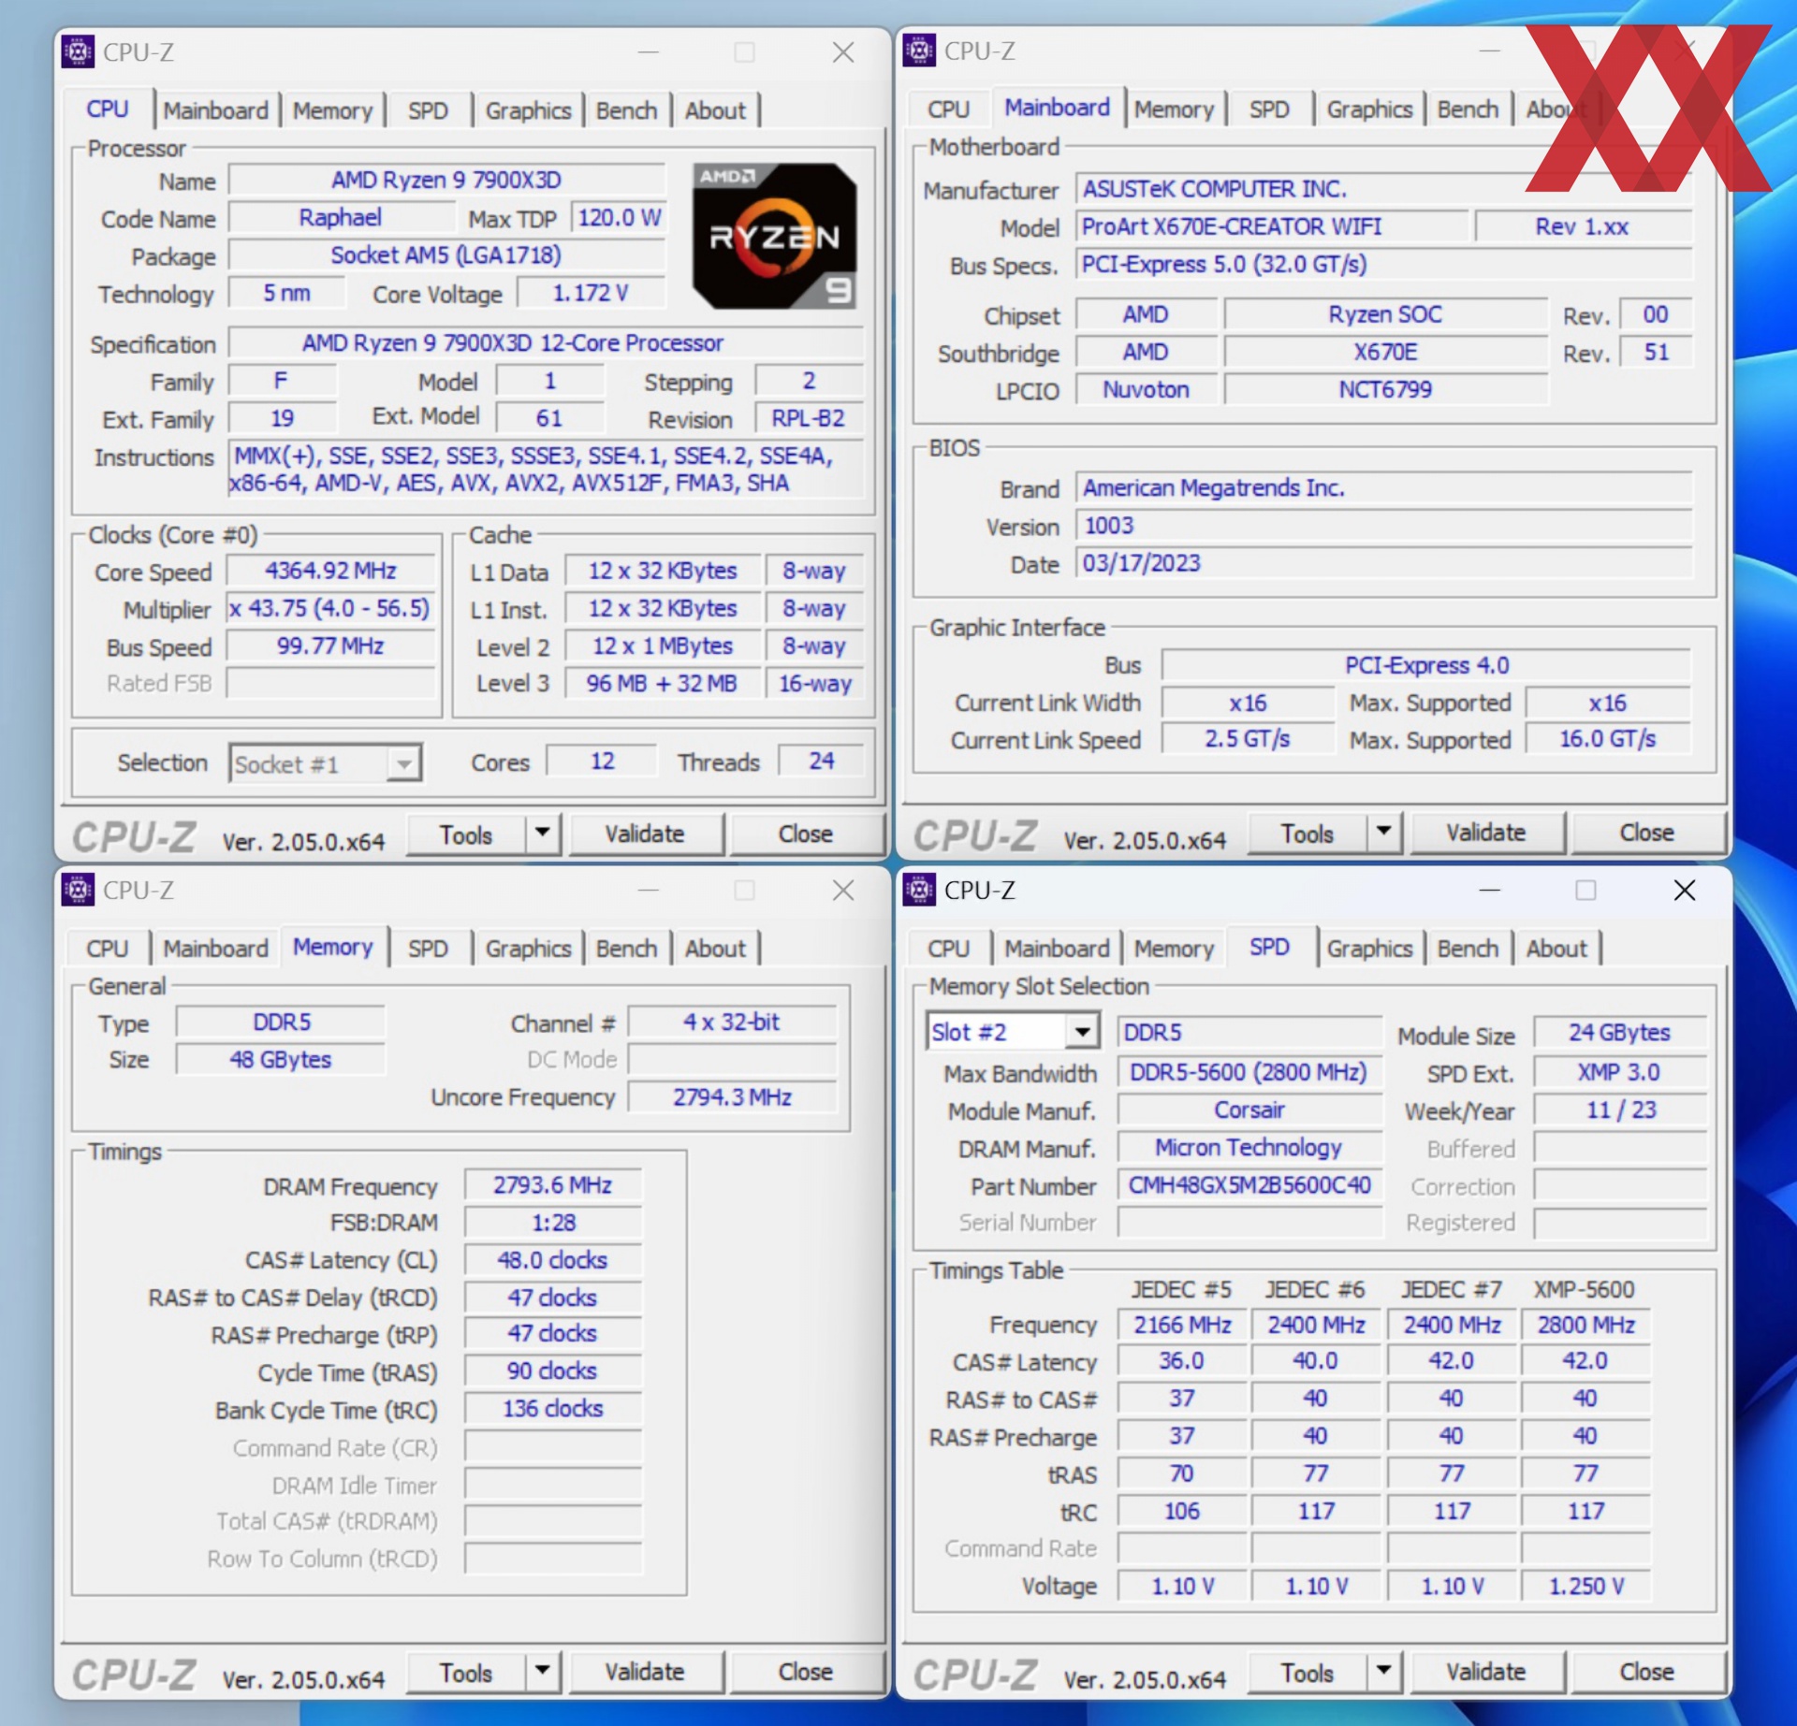Image resolution: width=1797 pixels, height=1726 pixels.
Task: Click the CPU-Z app icon in the Memory window title bar
Action: (78, 890)
